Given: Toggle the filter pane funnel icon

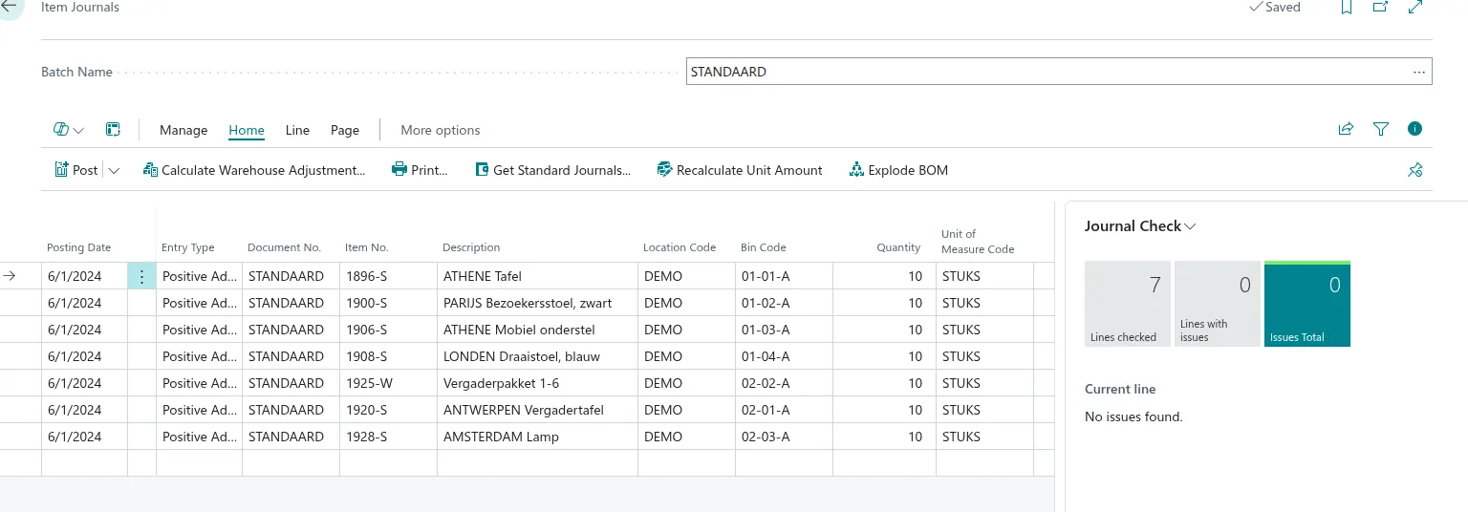Looking at the screenshot, I should [x=1380, y=129].
